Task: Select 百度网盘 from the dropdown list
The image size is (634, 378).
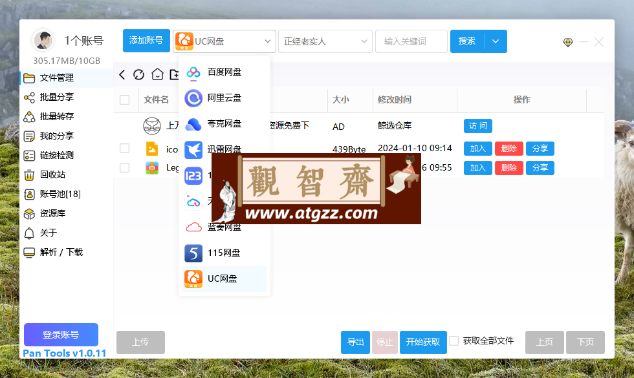Action: 224,72
